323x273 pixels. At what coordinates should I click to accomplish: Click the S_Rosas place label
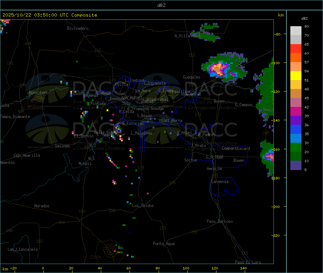click(x=144, y=116)
